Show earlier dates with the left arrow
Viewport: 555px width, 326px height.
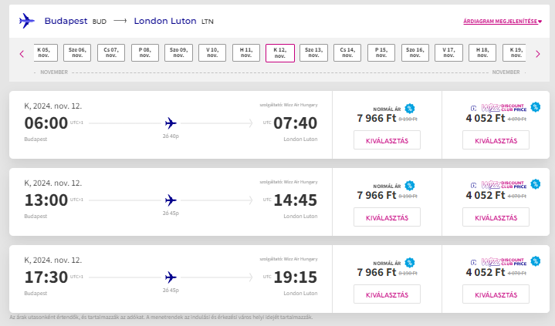[22, 54]
